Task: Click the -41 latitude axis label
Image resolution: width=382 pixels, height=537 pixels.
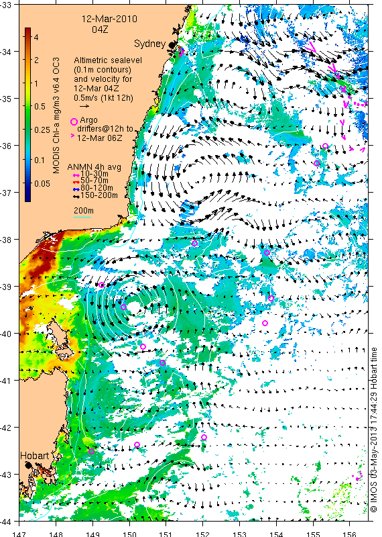Action: pyautogui.click(x=5, y=381)
